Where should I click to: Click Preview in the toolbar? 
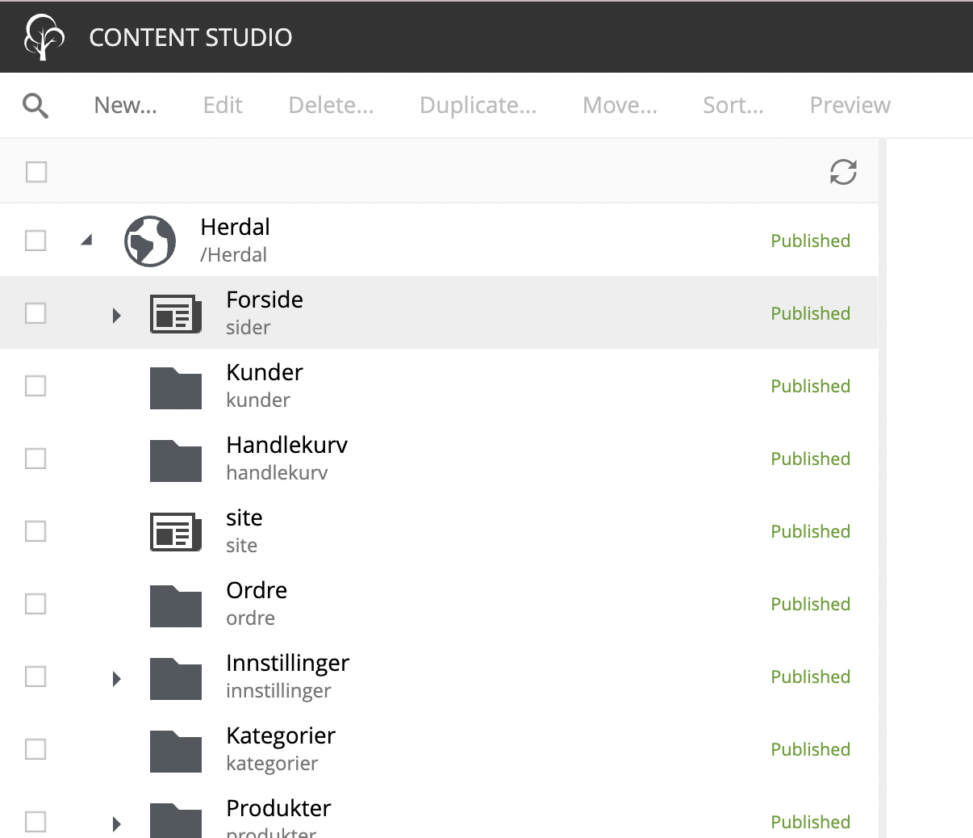(850, 106)
